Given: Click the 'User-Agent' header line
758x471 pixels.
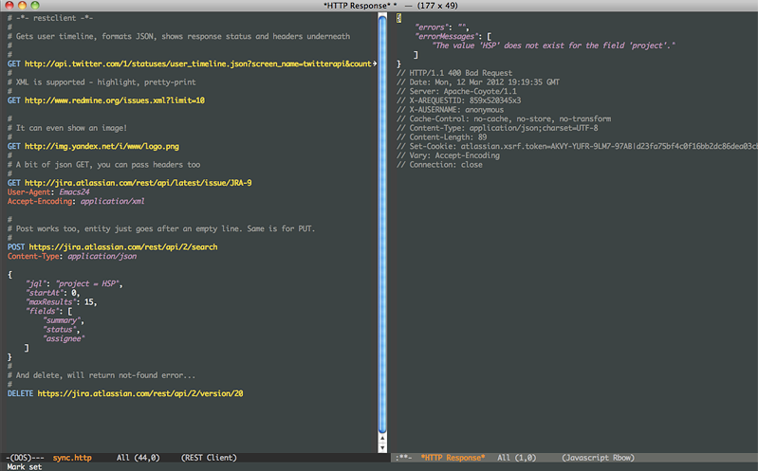Looking at the screenshot, I should coord(48,192).
